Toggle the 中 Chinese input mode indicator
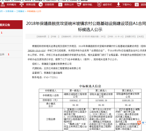The image size is (146, 131). (143, 123)
